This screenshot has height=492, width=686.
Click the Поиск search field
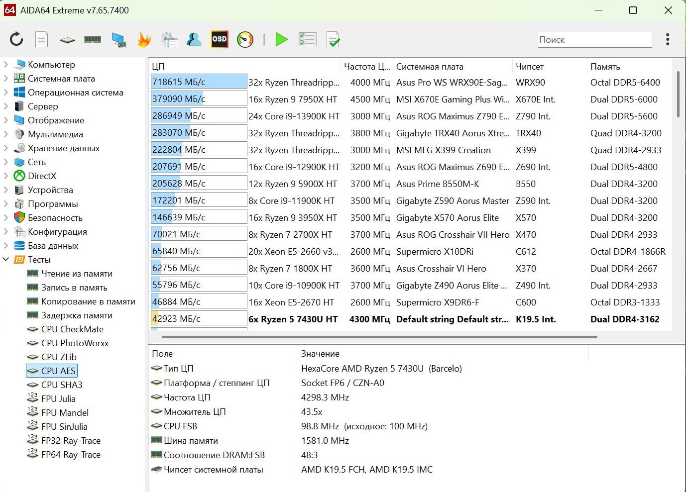pos(594,40)
